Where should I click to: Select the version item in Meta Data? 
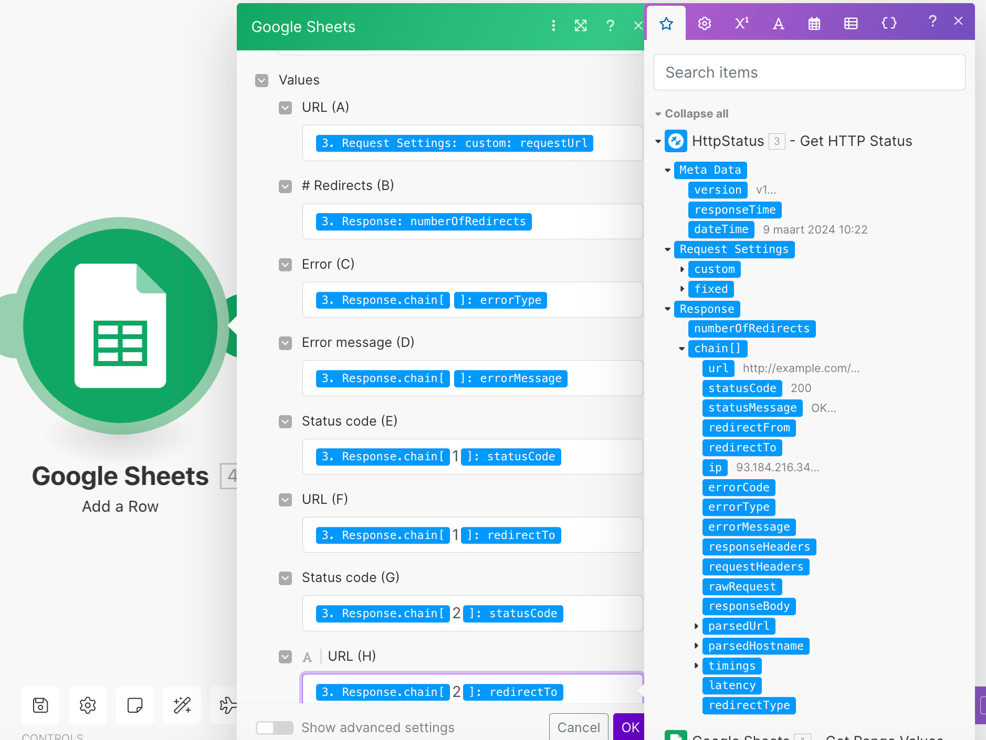click(x=717, y=190)
